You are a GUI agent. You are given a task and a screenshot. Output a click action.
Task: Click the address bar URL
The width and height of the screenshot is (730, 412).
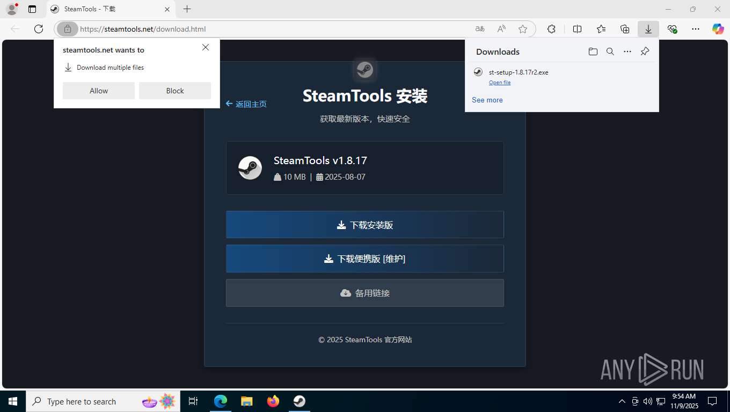pos(143,29)
